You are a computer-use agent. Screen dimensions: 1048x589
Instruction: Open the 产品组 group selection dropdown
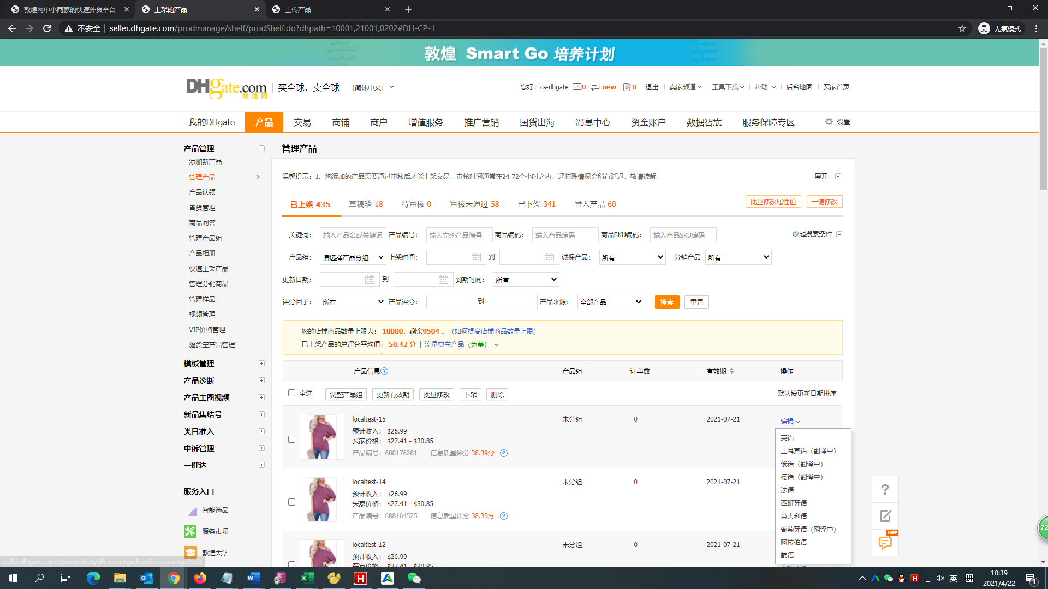point(353,257)
